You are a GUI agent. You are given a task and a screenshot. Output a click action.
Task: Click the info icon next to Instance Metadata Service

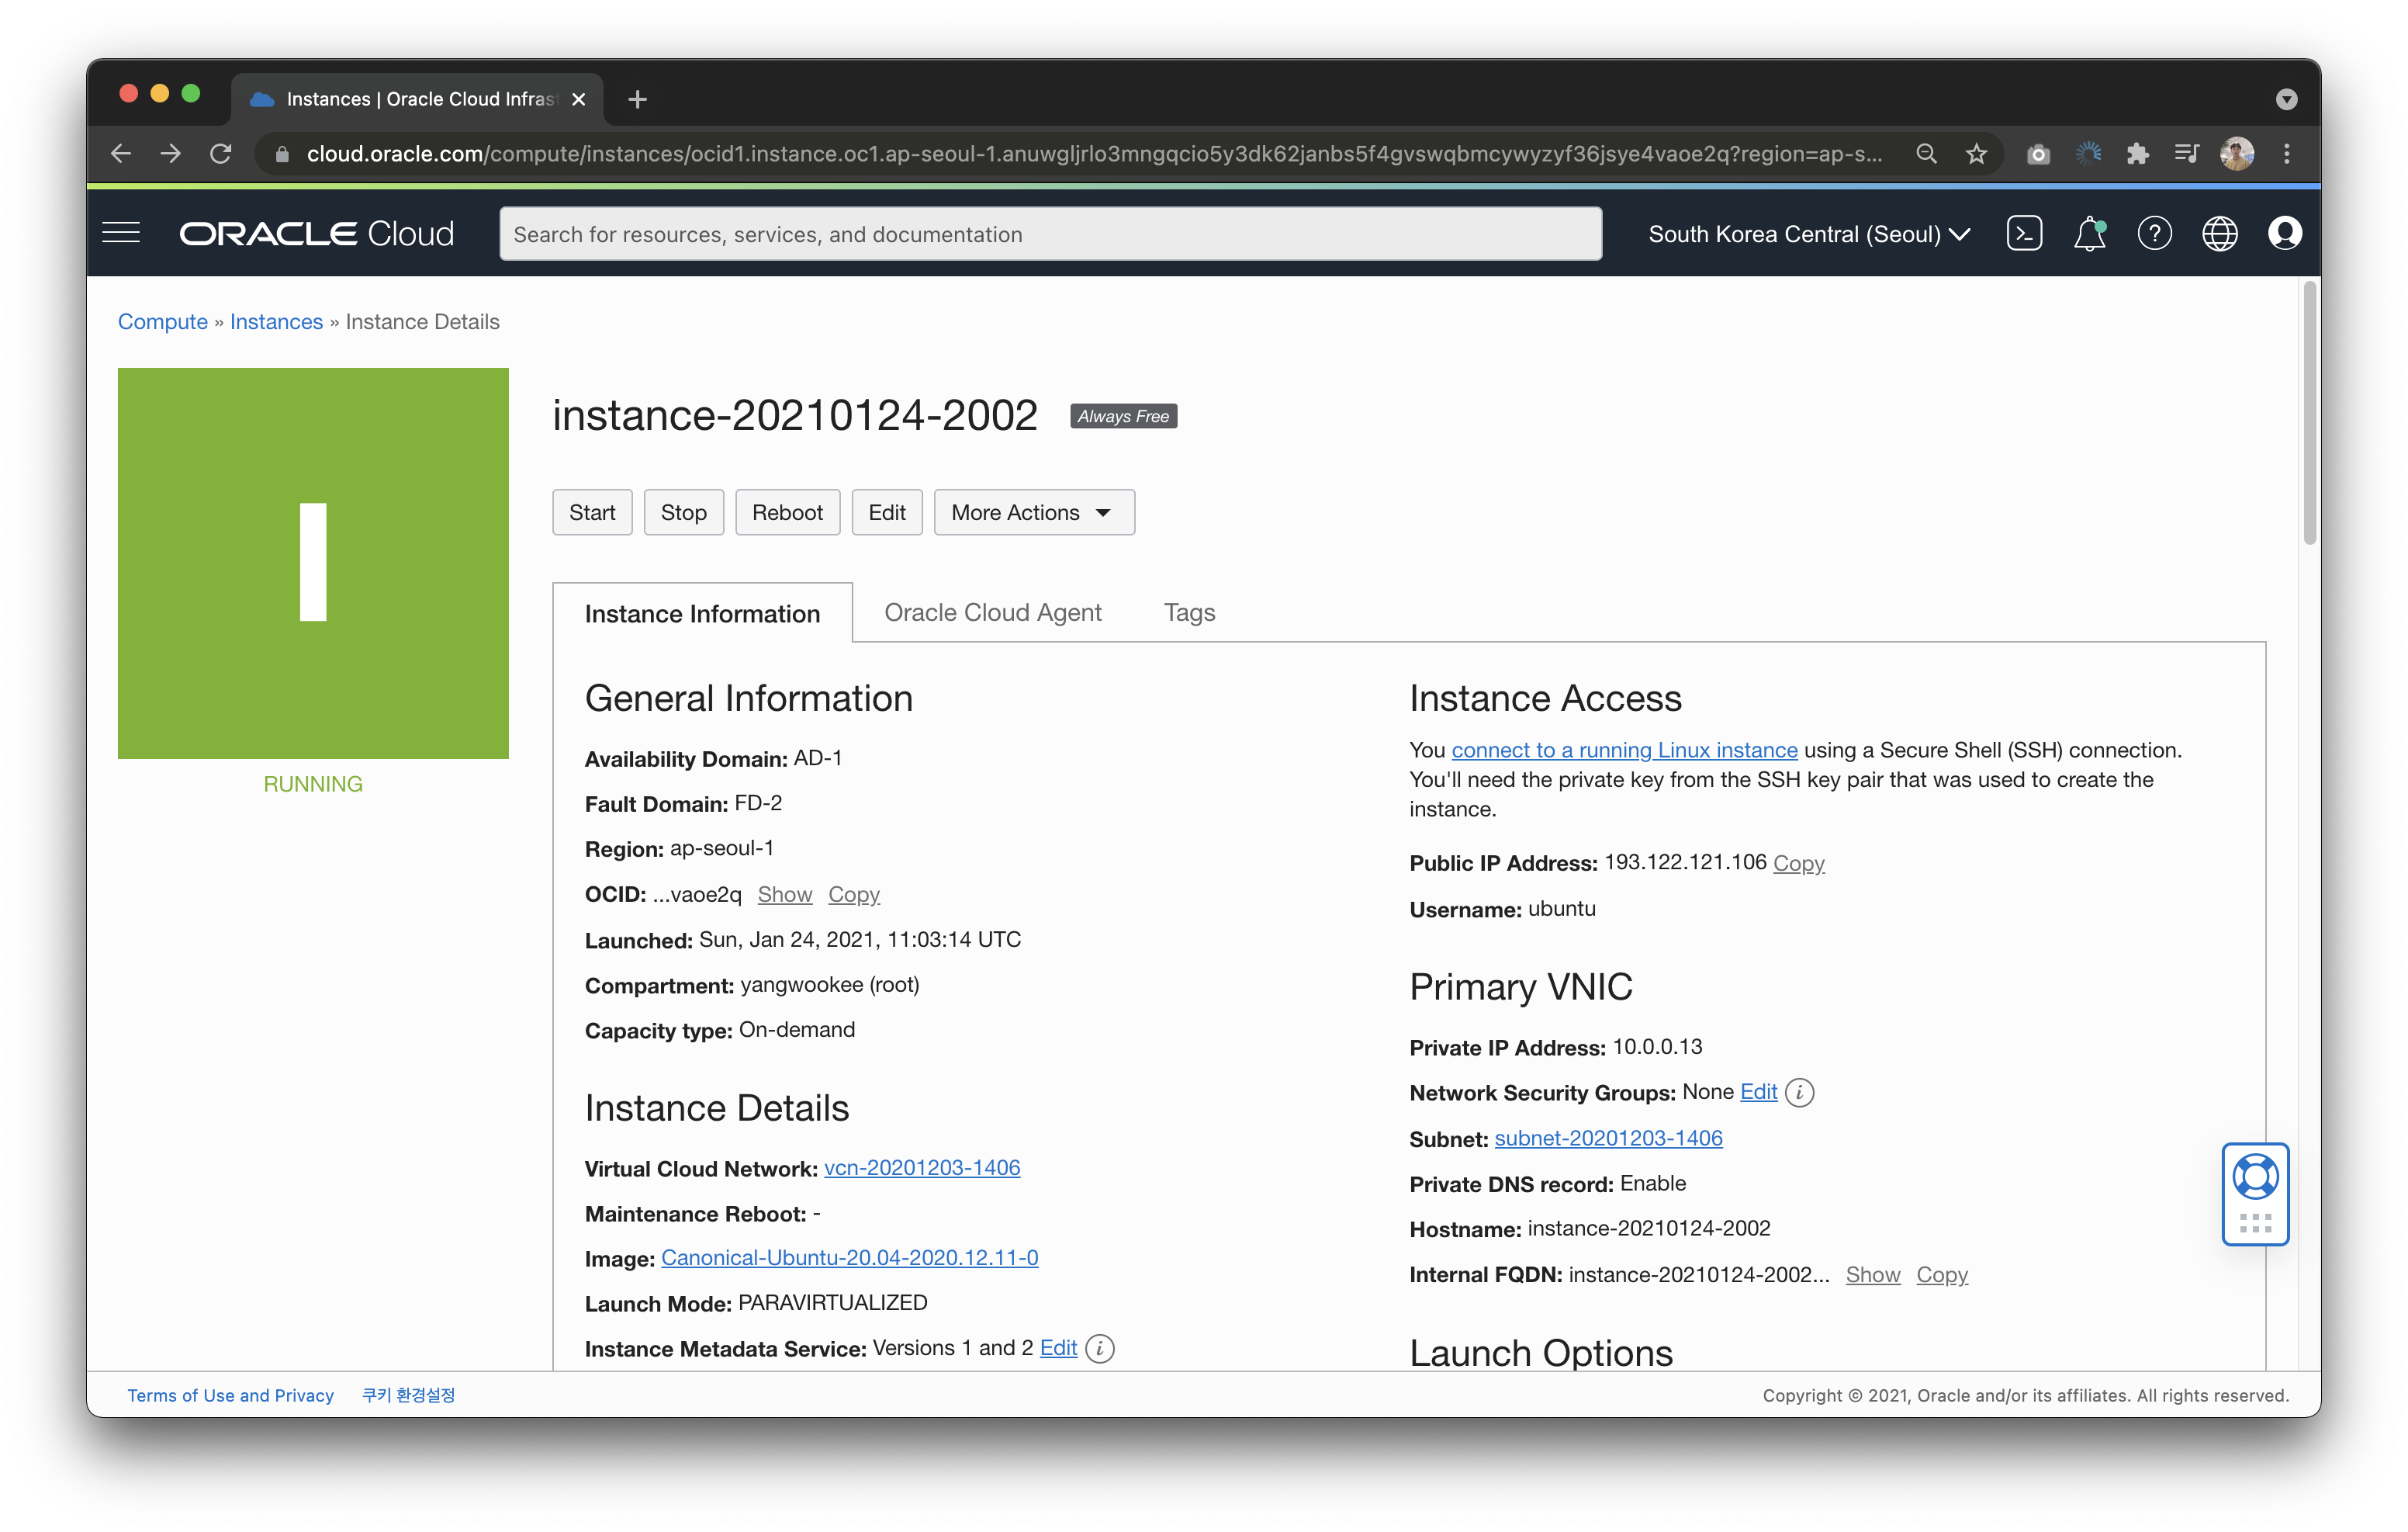1099,1348
